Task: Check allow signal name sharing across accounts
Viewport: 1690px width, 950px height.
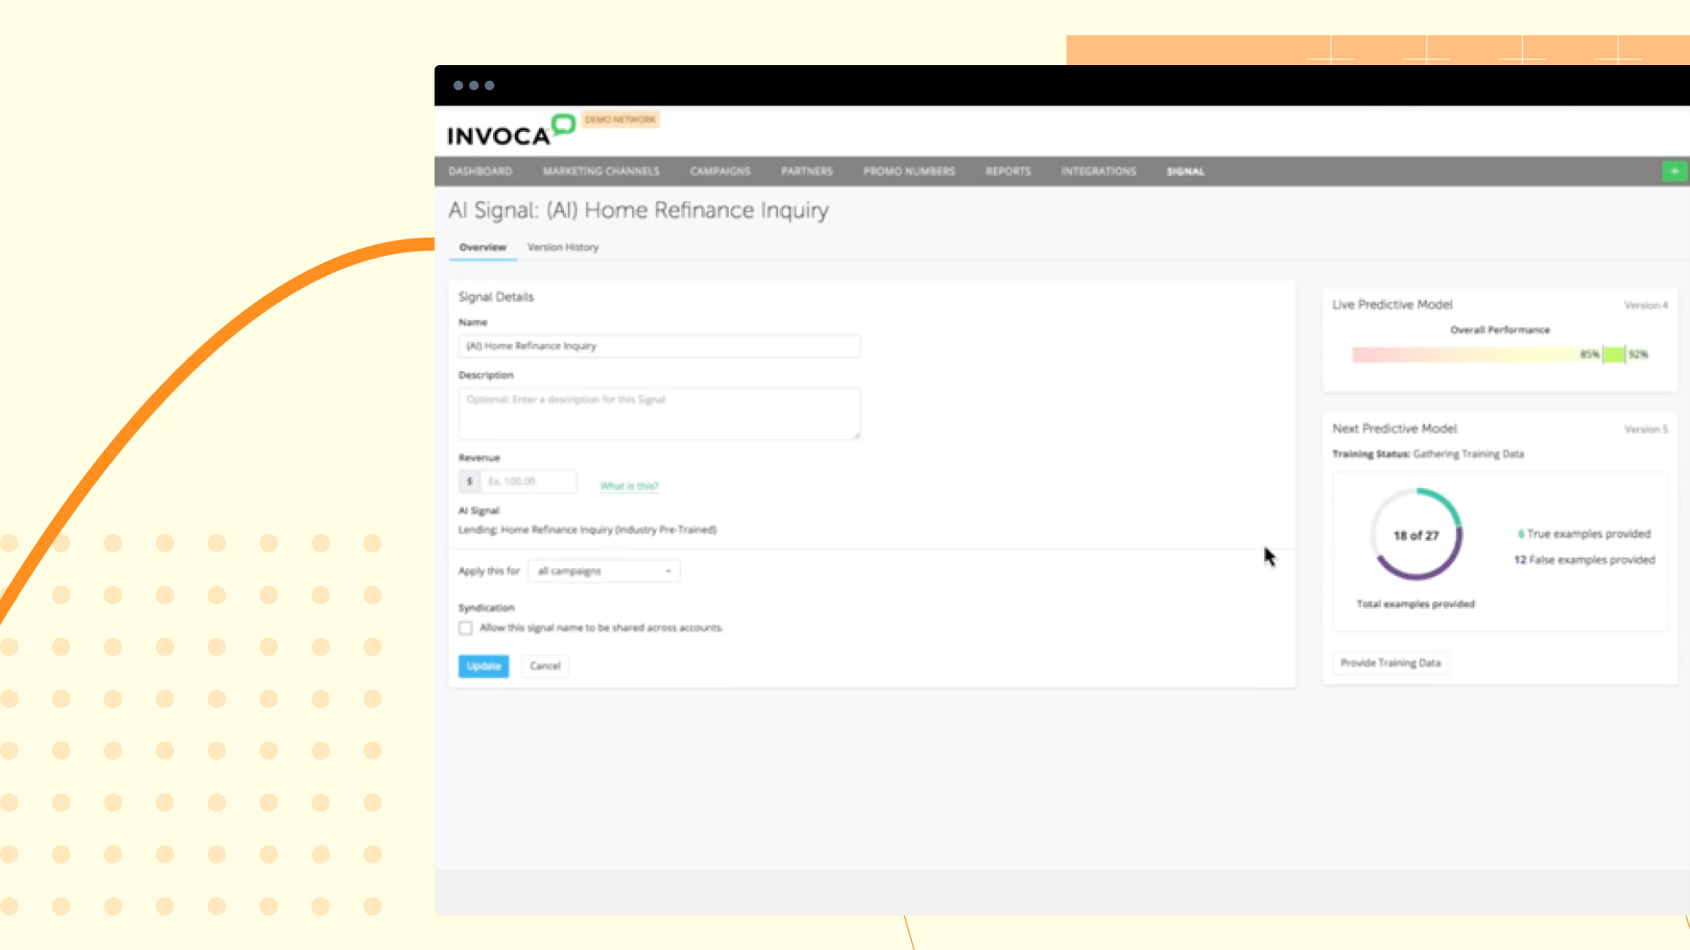Action: click(466, 627)
